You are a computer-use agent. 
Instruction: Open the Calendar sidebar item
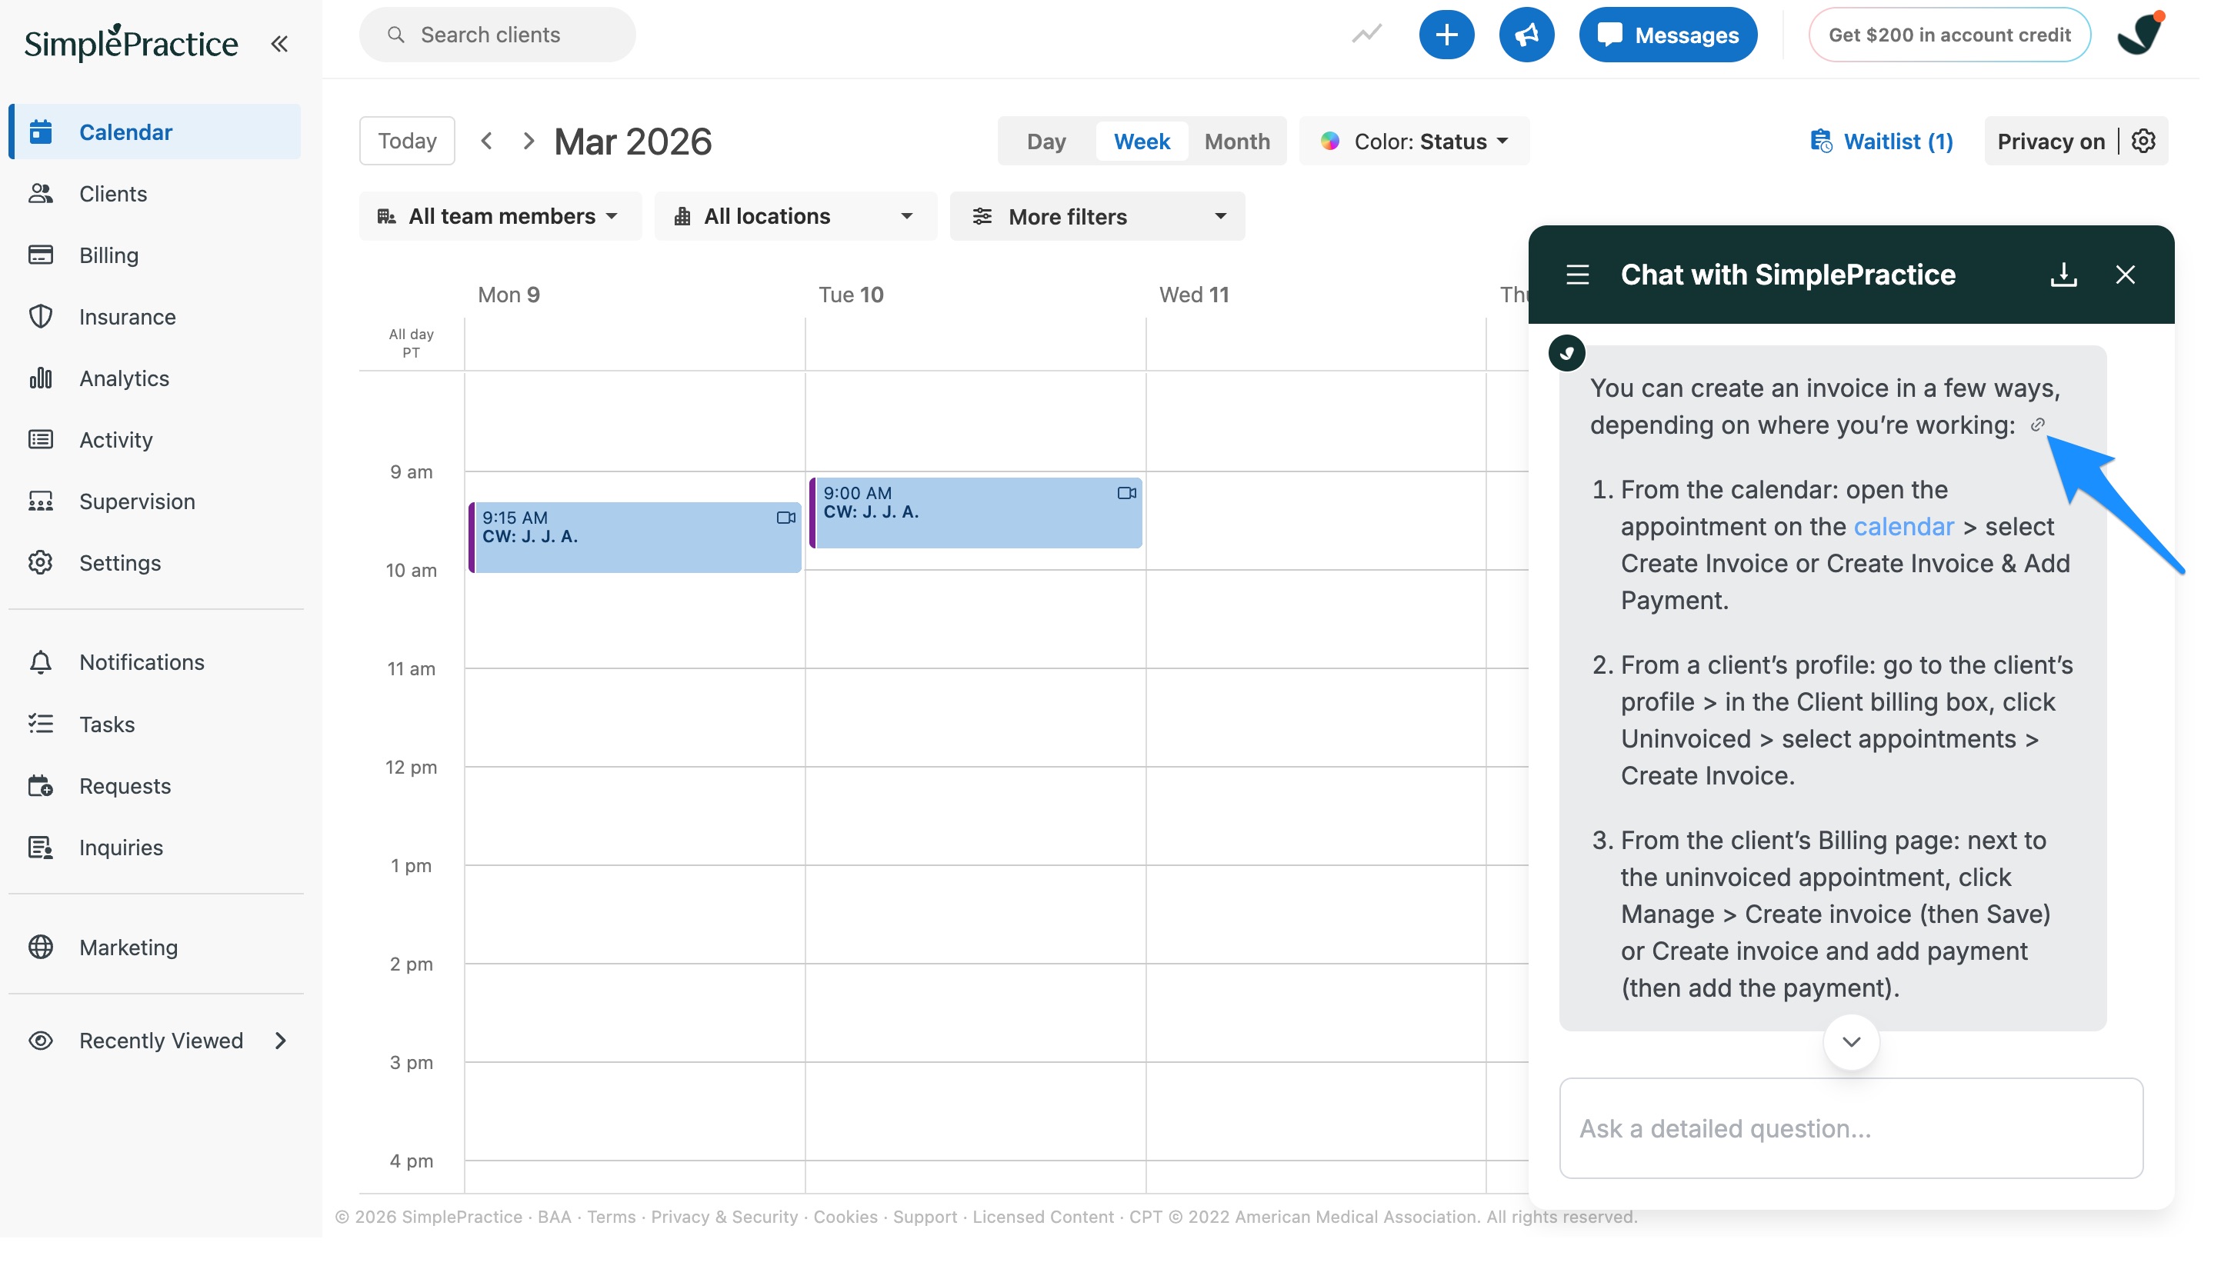coord(155,132)
